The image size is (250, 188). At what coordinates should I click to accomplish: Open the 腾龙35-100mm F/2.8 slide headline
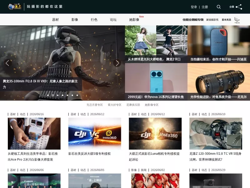40,84
